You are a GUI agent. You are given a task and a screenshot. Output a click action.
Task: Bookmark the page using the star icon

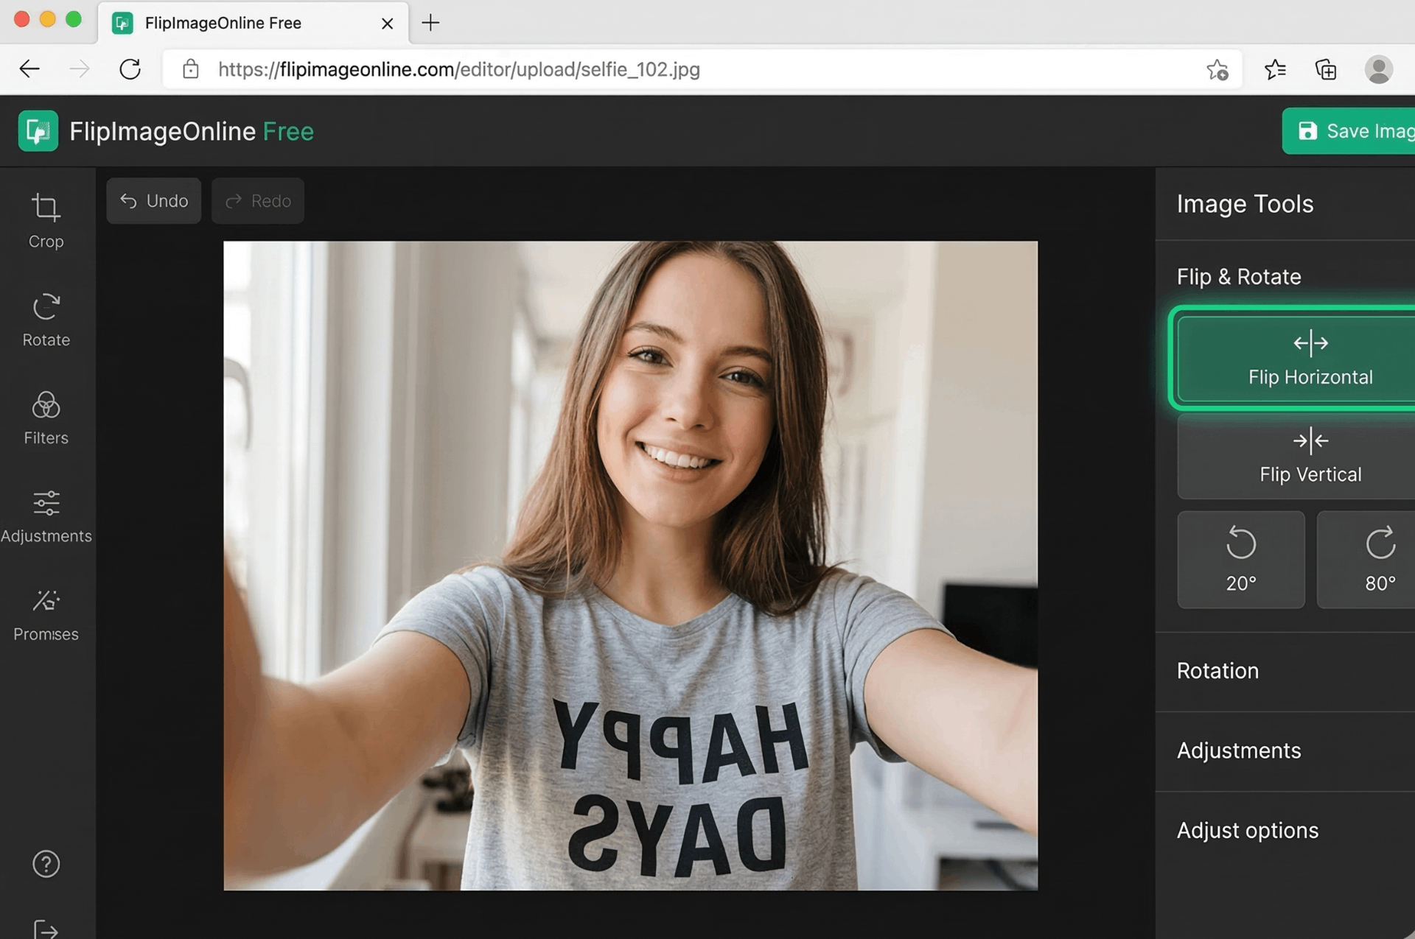pos(1218,69)
